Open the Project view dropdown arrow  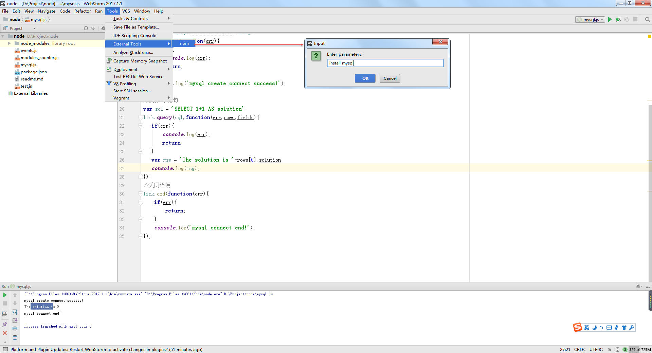34,29
